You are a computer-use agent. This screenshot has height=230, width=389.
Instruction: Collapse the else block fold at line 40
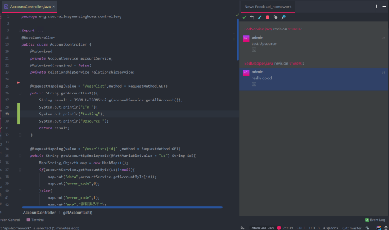[20, 191]
